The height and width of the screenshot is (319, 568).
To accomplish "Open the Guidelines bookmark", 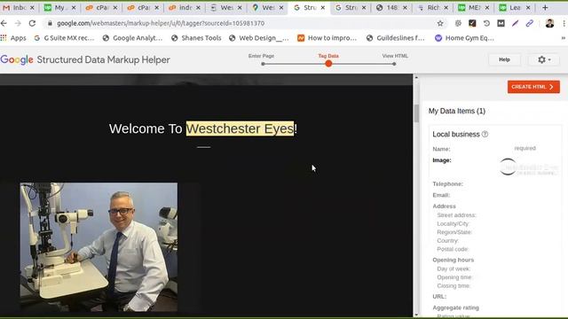I will (x=396, y=38).
